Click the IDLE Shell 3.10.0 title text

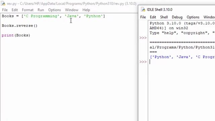click(x=160, y=10)
